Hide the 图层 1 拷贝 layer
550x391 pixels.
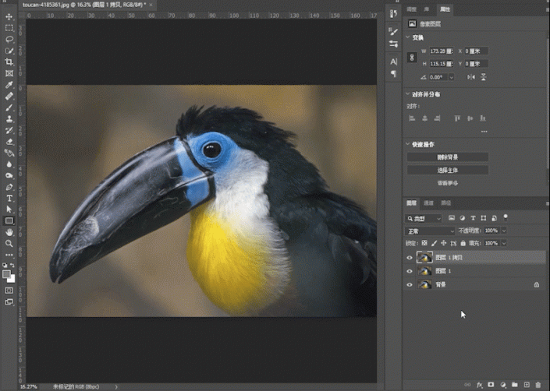point(410,257)
